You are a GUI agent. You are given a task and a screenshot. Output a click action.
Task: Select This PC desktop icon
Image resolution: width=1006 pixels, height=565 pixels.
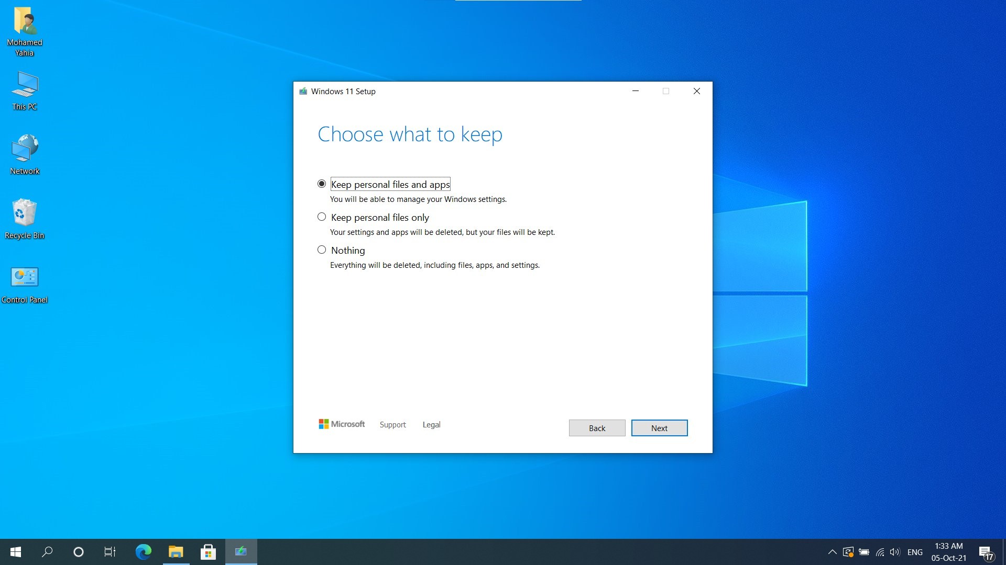25,91
